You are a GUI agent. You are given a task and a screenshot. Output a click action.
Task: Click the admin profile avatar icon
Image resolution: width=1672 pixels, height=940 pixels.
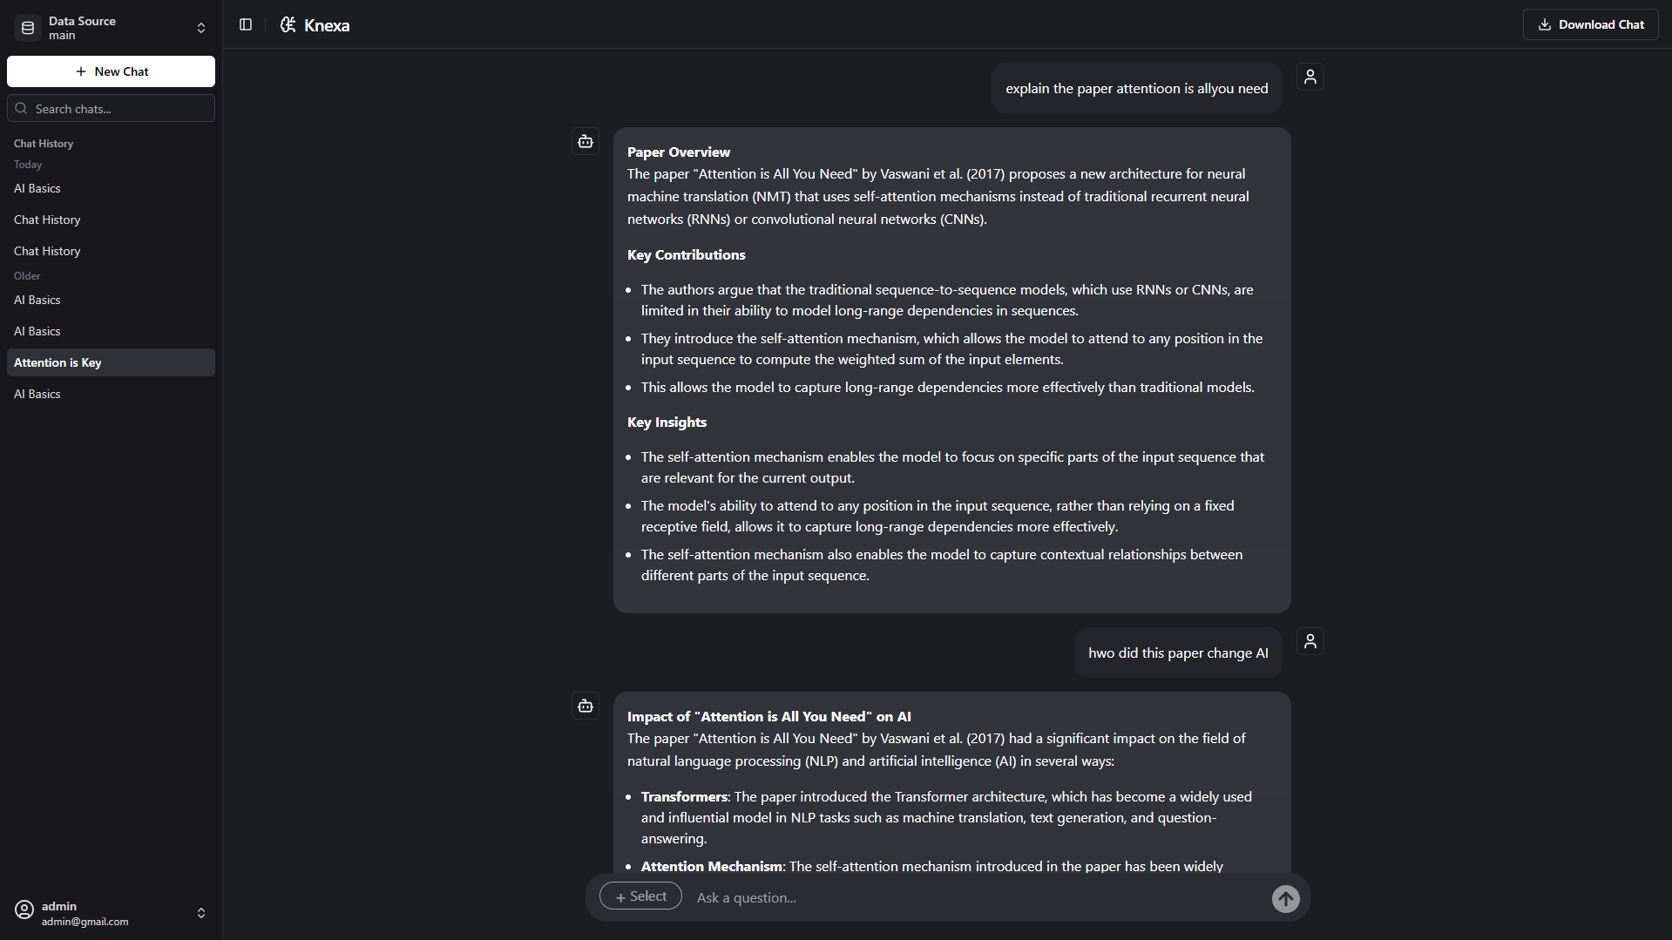24,910
